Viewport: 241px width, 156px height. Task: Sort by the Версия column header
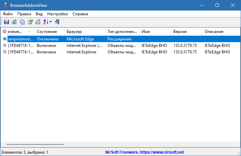[187, 32]
